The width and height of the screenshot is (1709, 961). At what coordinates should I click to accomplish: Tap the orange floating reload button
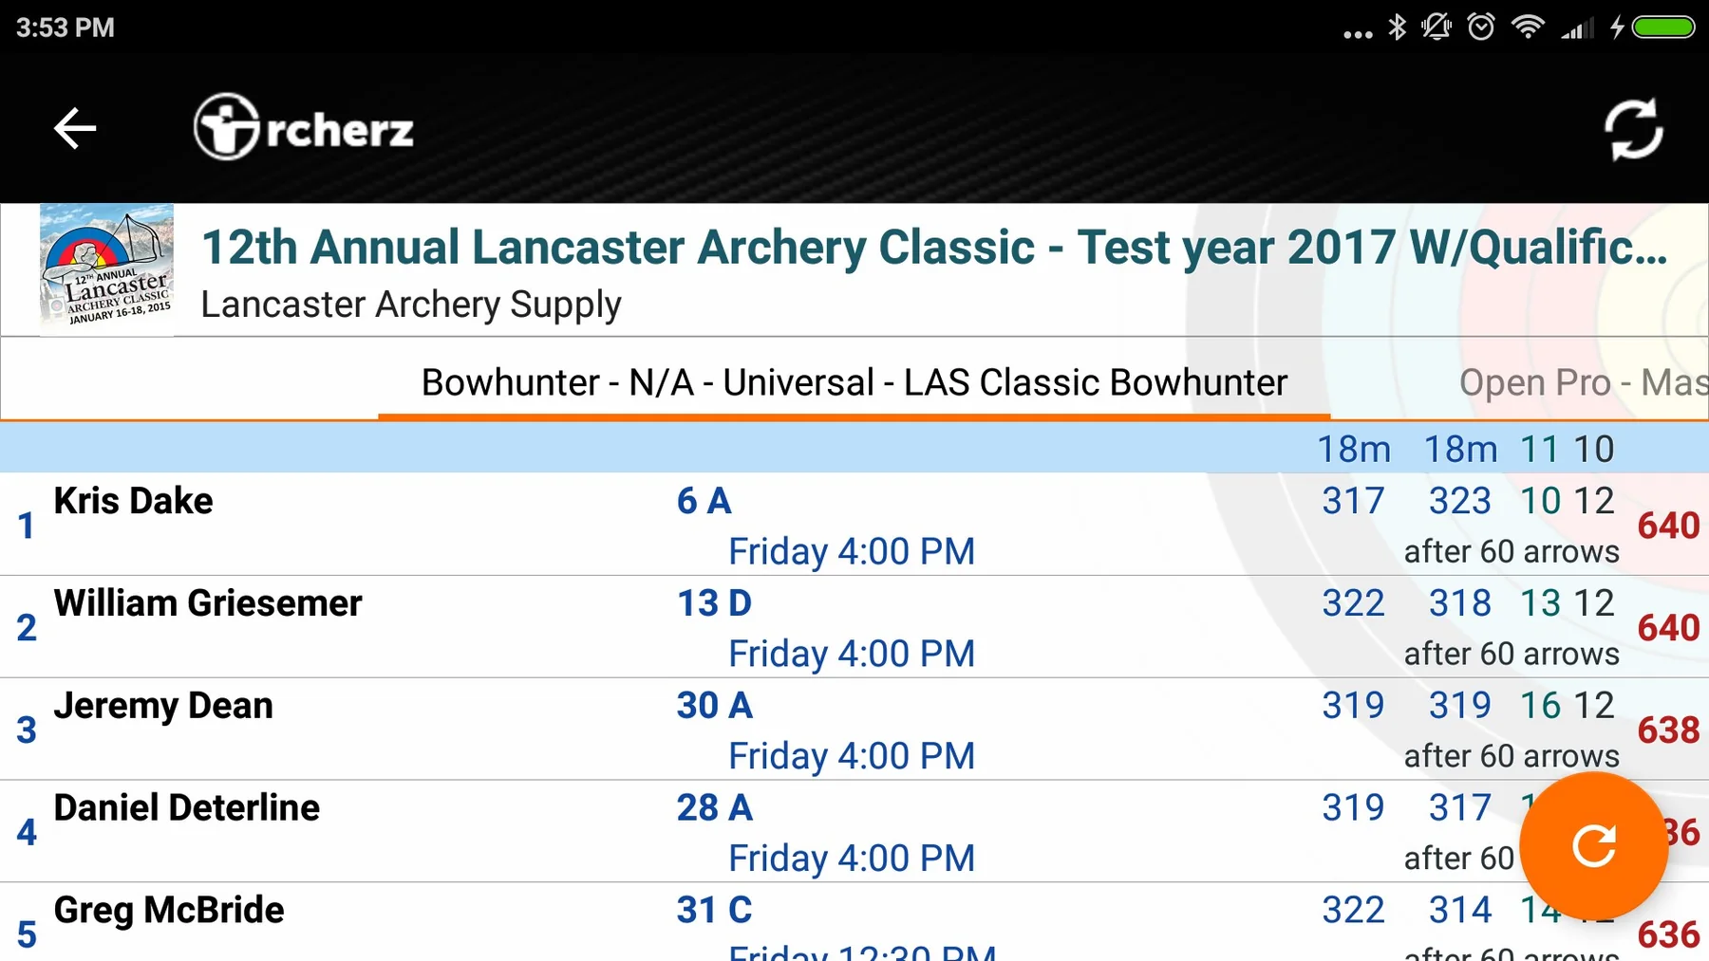point(1593,845)
